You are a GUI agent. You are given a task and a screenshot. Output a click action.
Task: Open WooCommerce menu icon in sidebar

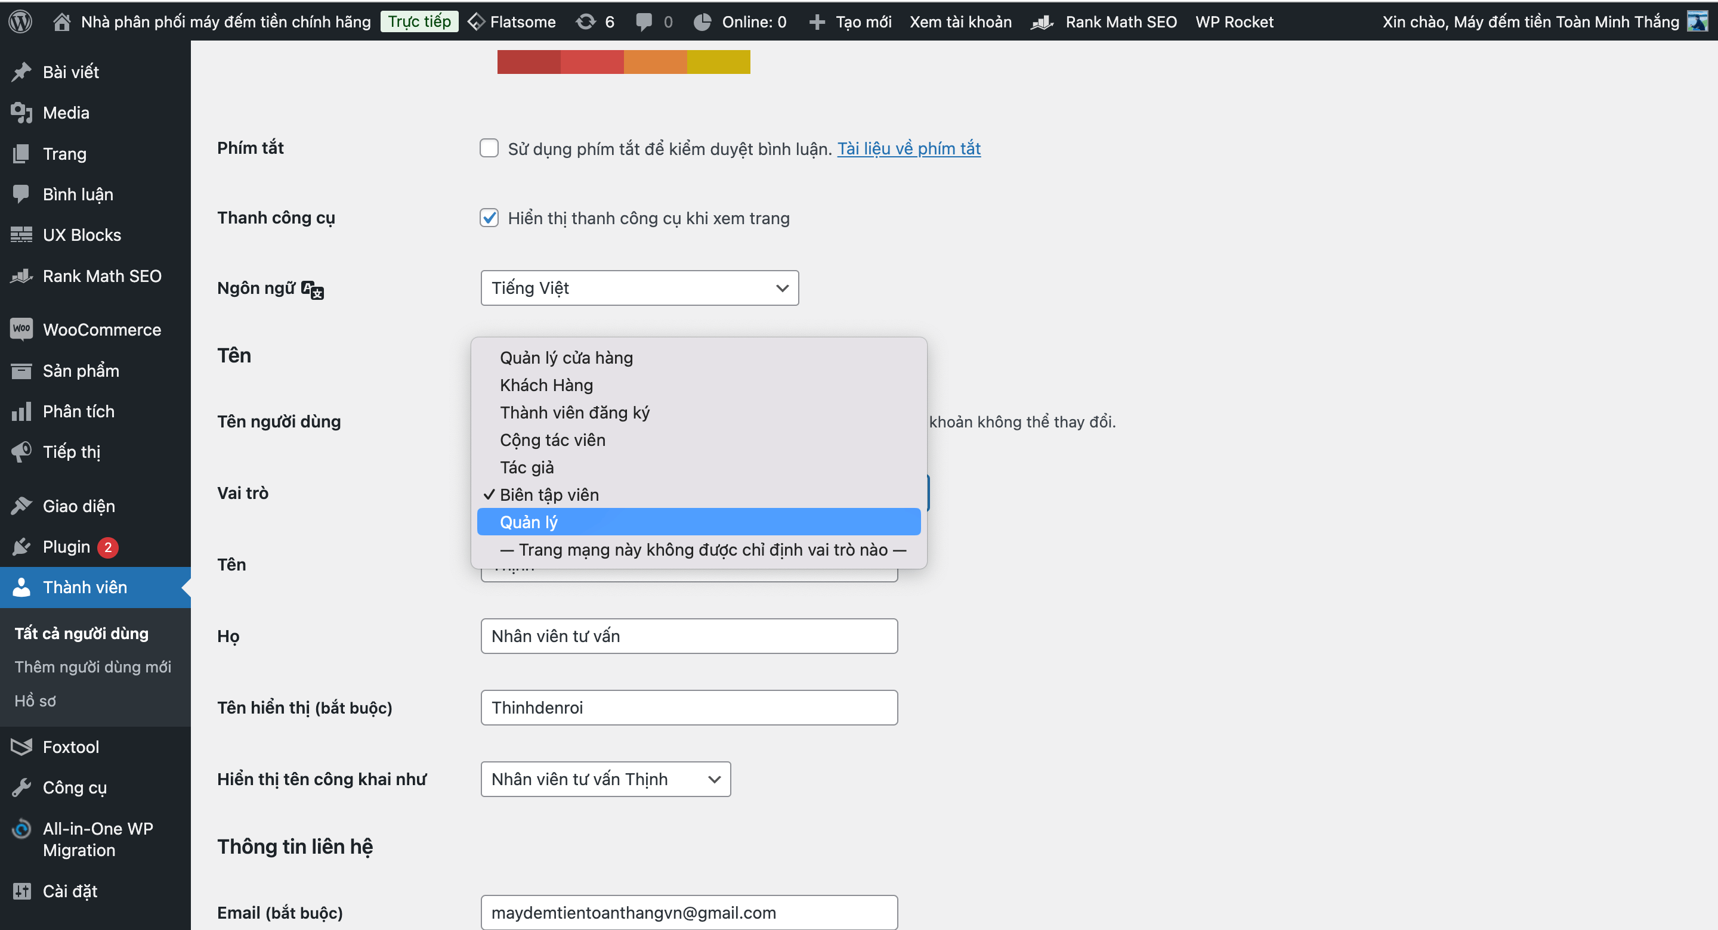click(x=21, y=328)
